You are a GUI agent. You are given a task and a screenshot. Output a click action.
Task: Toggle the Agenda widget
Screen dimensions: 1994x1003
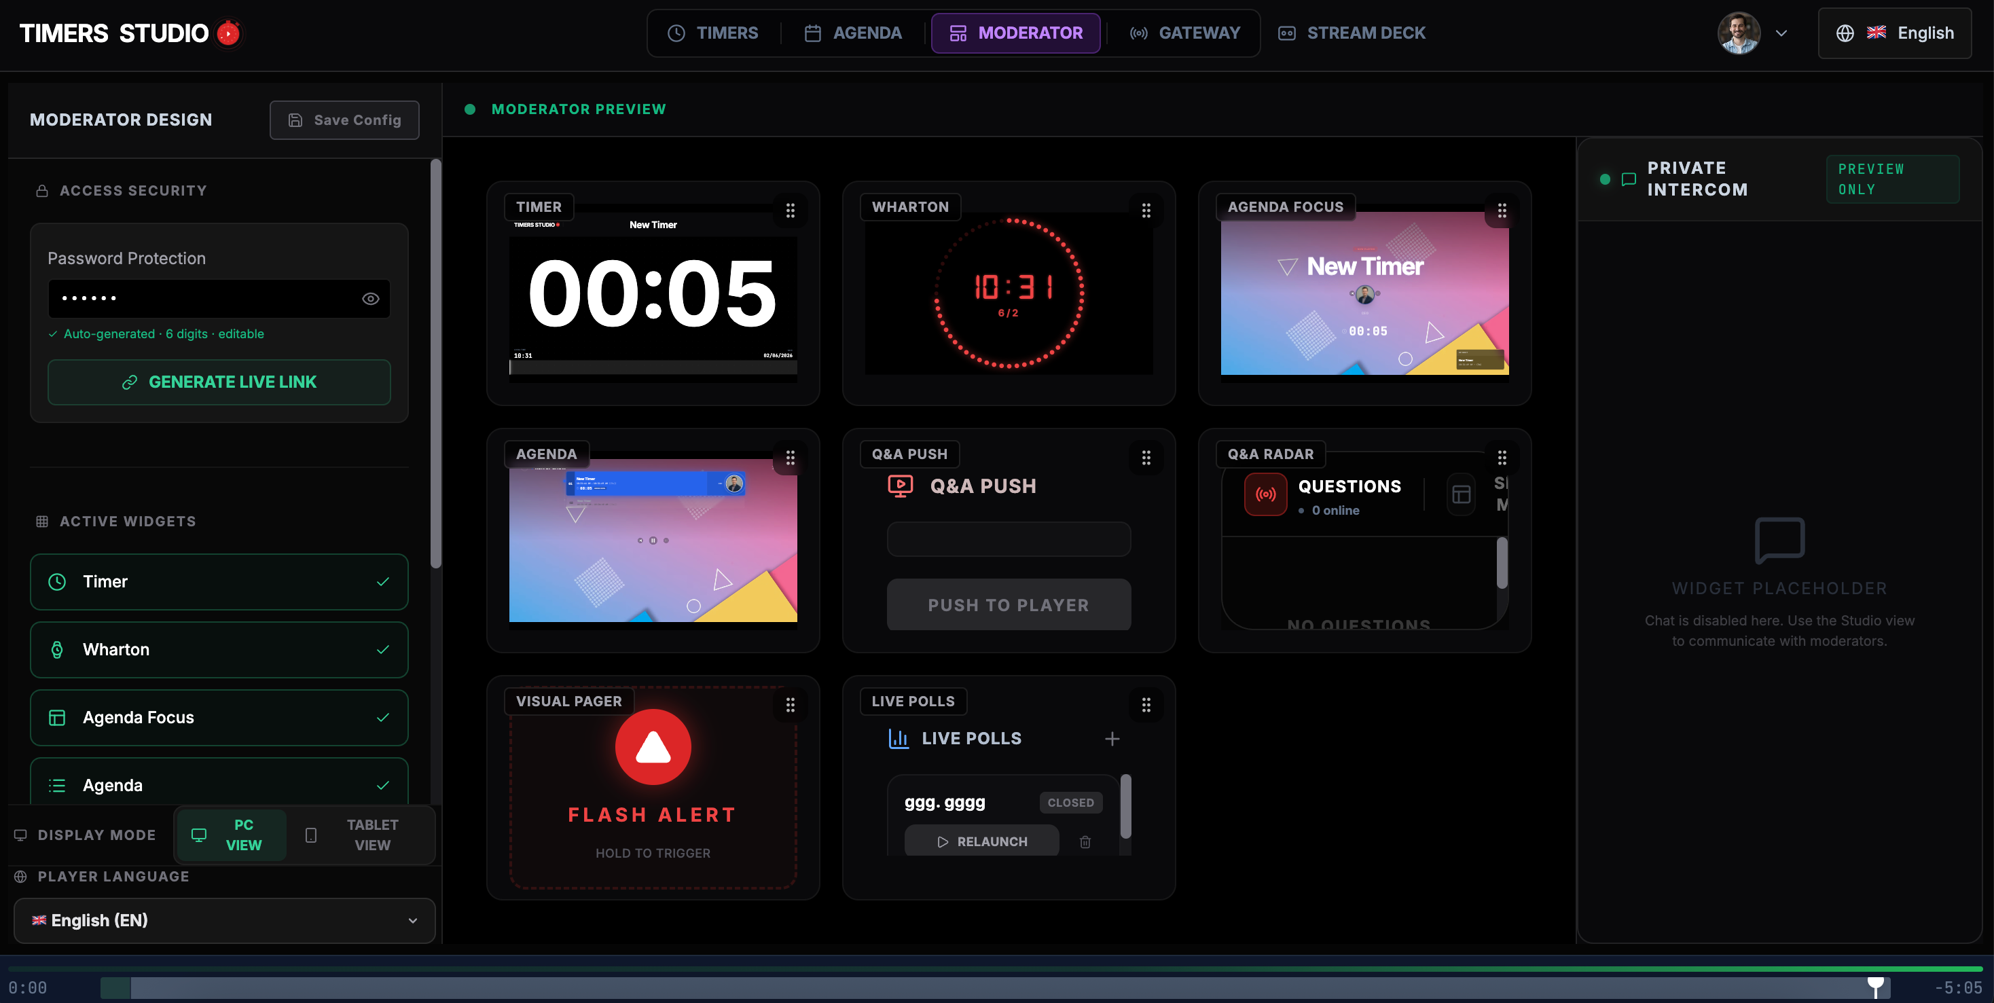219,782
